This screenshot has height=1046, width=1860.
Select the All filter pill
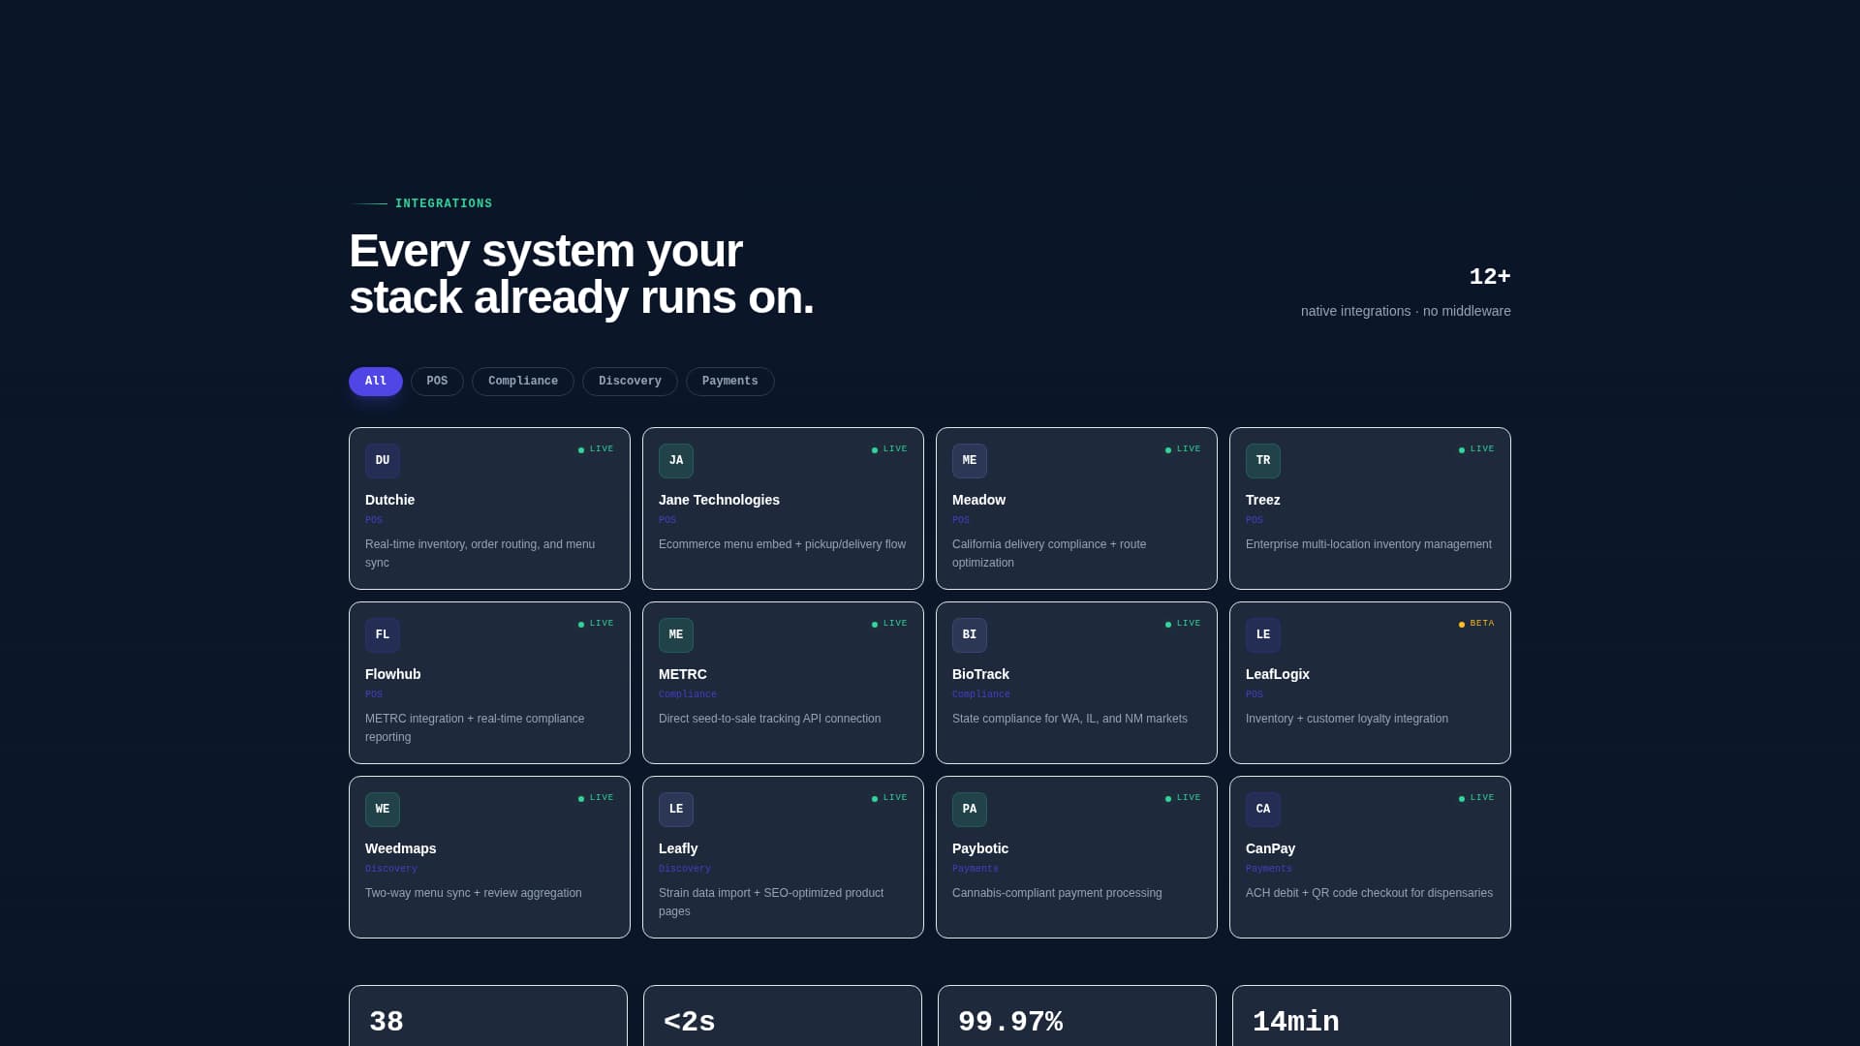point(376,382)
